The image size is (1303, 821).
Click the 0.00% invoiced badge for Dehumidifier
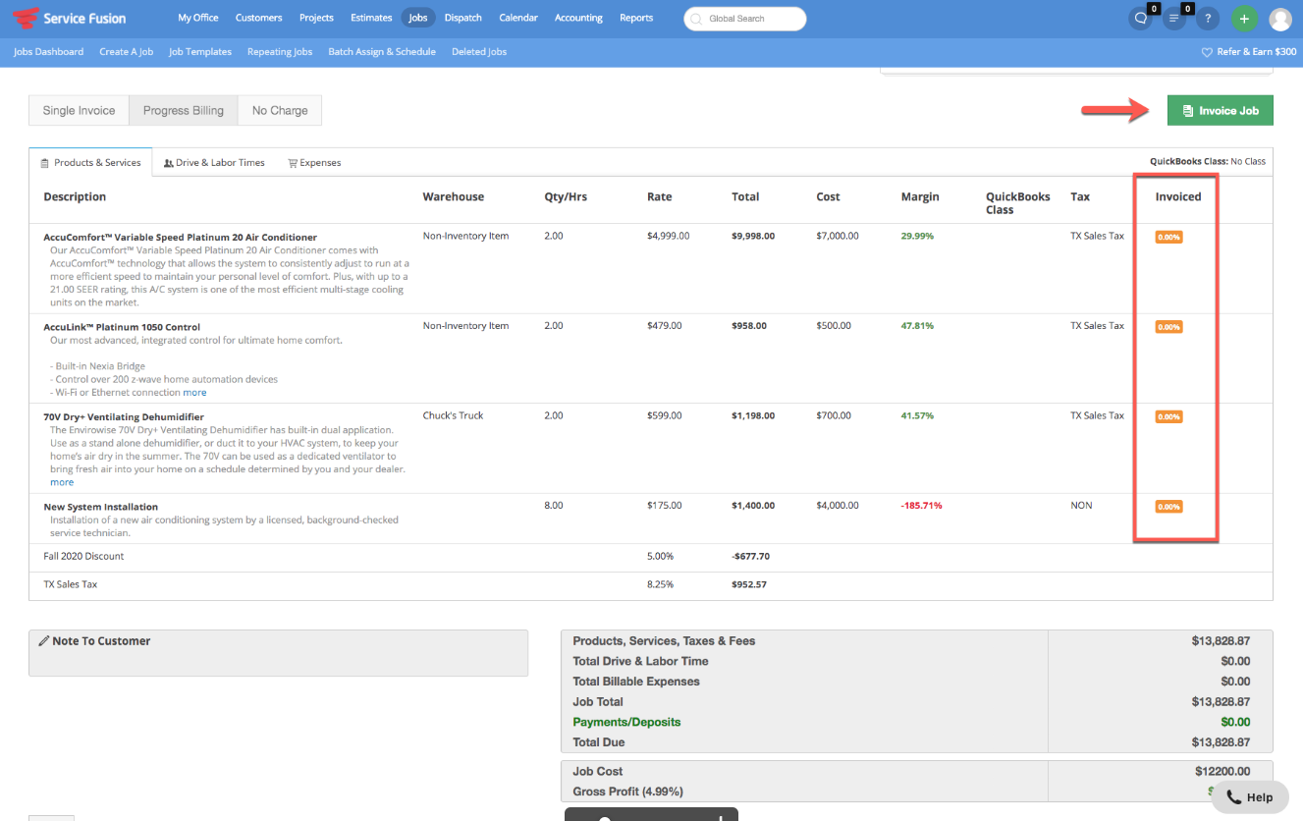1168,416
